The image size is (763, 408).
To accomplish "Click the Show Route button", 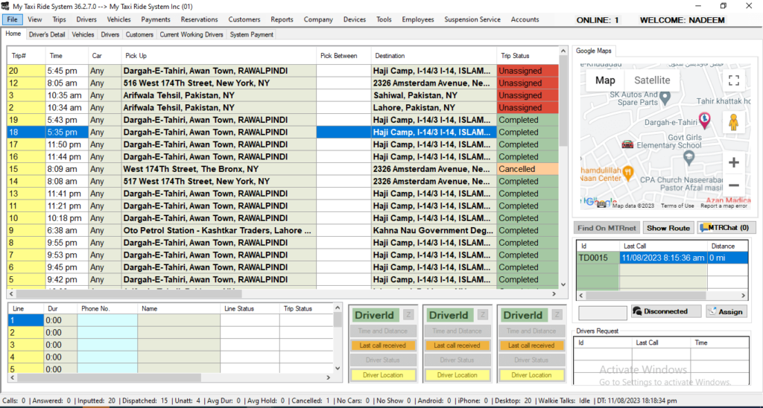I will coord(668,228).
